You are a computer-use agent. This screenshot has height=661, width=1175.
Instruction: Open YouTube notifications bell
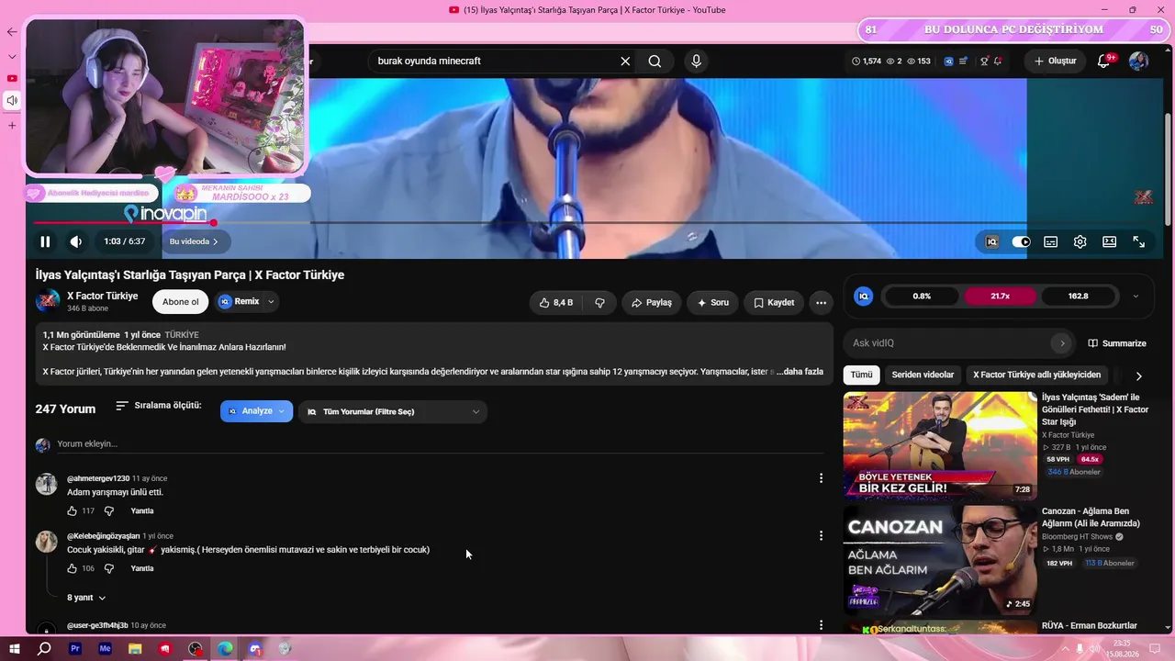tap(1104, 62)
